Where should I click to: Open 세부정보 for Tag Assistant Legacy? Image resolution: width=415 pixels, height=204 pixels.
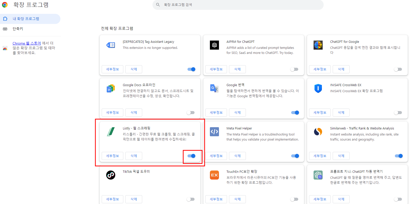pyautogui.click(x=112, y=69)
